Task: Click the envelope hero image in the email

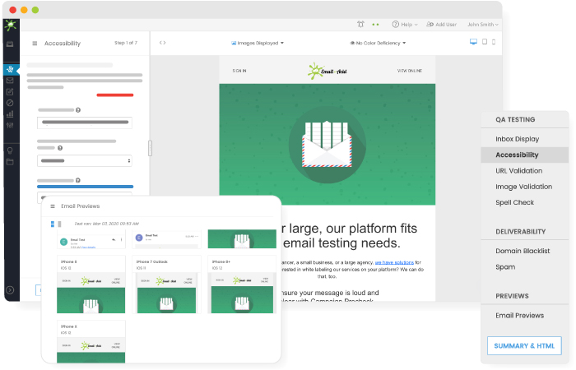Action: 327,144
